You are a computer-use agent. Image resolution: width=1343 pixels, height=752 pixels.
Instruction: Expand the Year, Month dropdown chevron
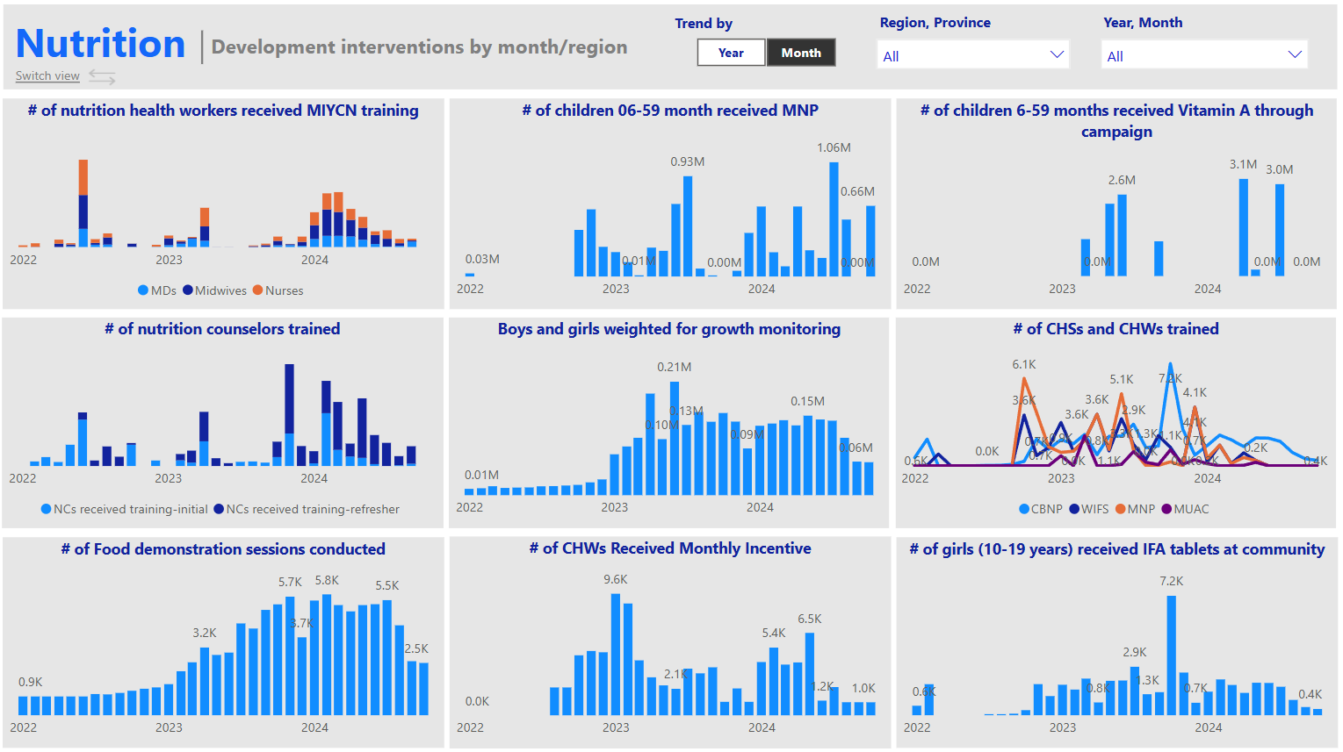1295,55
